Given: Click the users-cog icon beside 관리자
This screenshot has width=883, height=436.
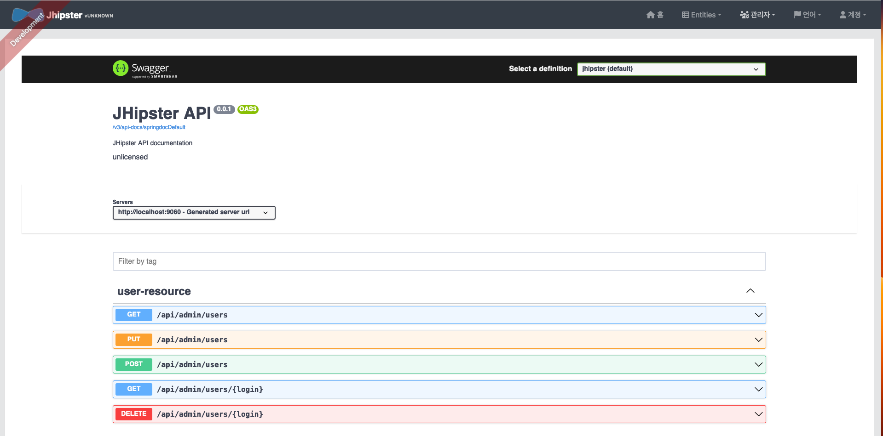Looking at the screenshot, I should click(744, 15).
